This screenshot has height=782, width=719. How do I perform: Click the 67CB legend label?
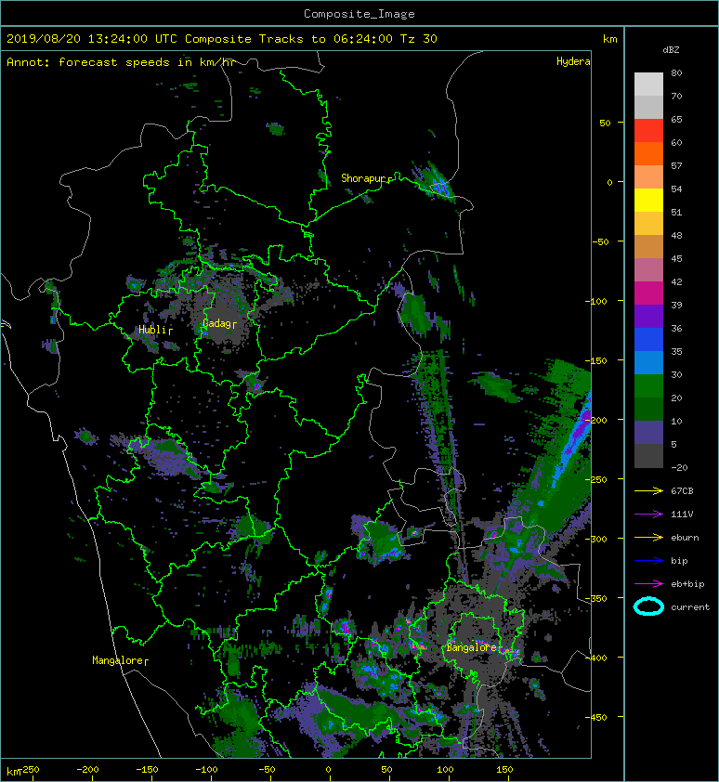(x=682, y=491)
